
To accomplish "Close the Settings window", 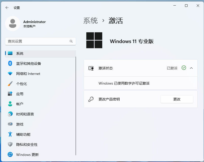I will pos(198,6).
